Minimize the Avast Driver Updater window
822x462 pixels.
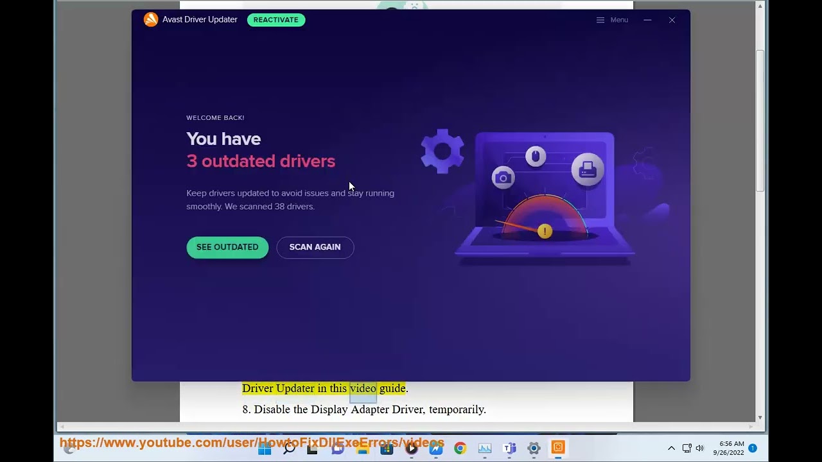tap(647, 20)
